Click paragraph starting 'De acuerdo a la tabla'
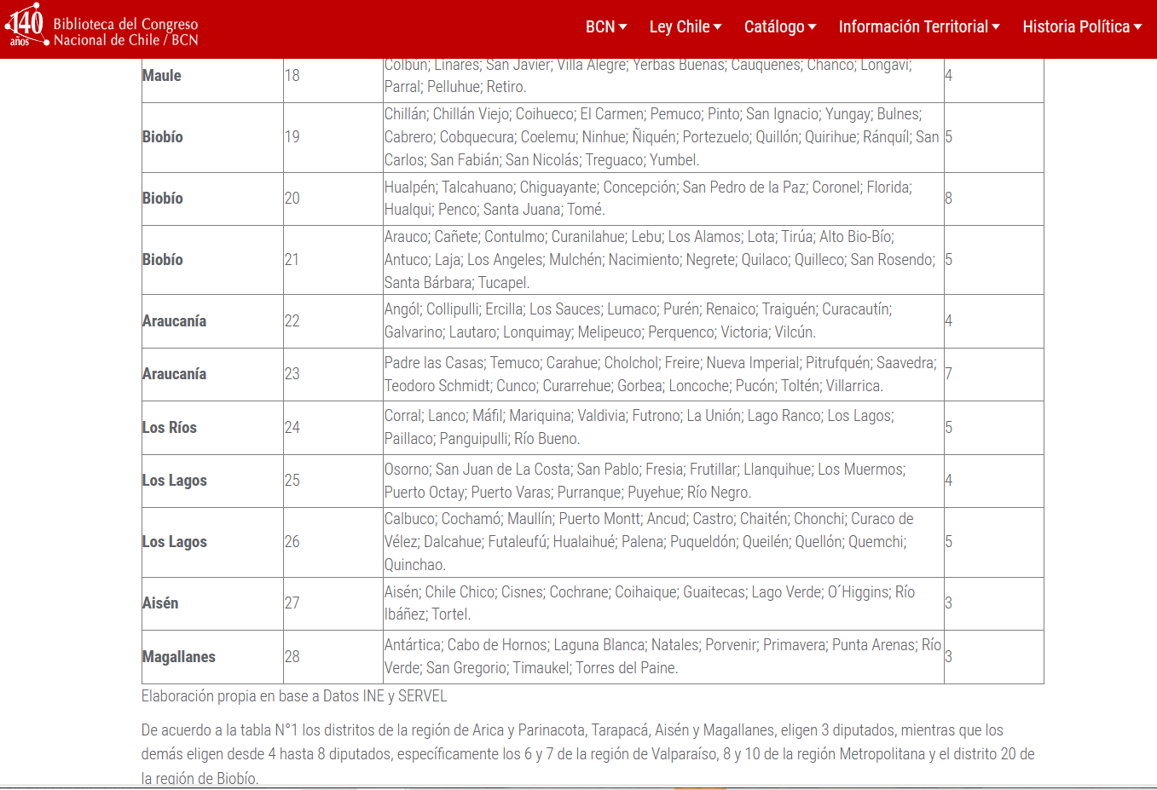The width and height of the screenshot is (1157, 790). tap(588, 754)
